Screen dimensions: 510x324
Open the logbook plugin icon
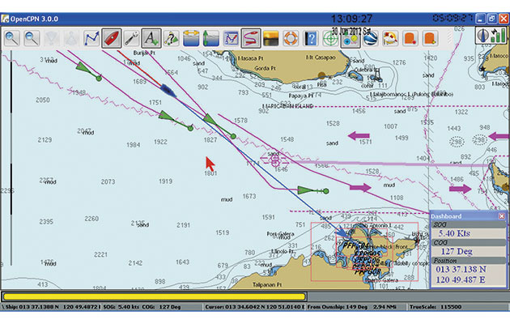(390, 38)
